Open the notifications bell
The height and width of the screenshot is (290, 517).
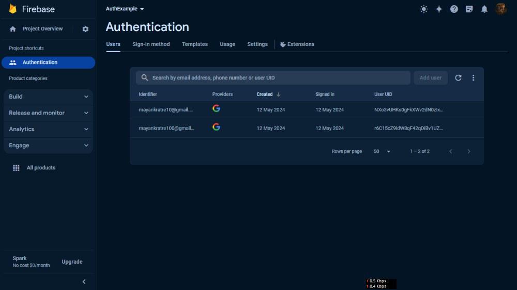pos(484,9)
